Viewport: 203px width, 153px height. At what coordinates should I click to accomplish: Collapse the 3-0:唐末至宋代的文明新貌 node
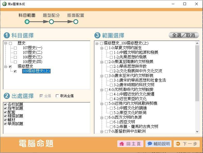102,76
